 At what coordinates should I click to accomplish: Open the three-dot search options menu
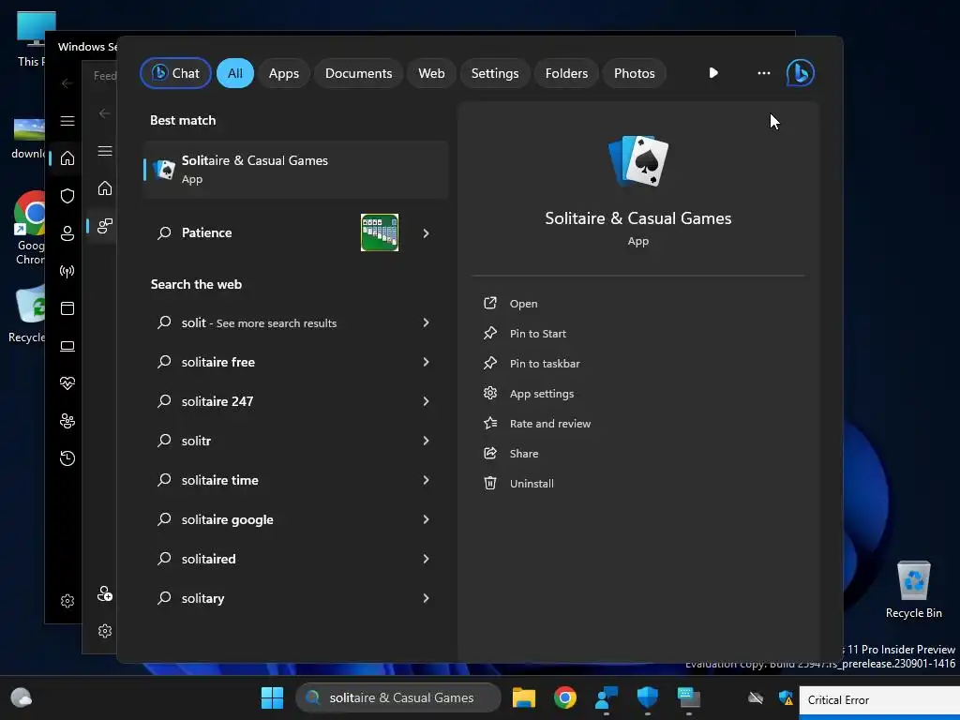763,73
